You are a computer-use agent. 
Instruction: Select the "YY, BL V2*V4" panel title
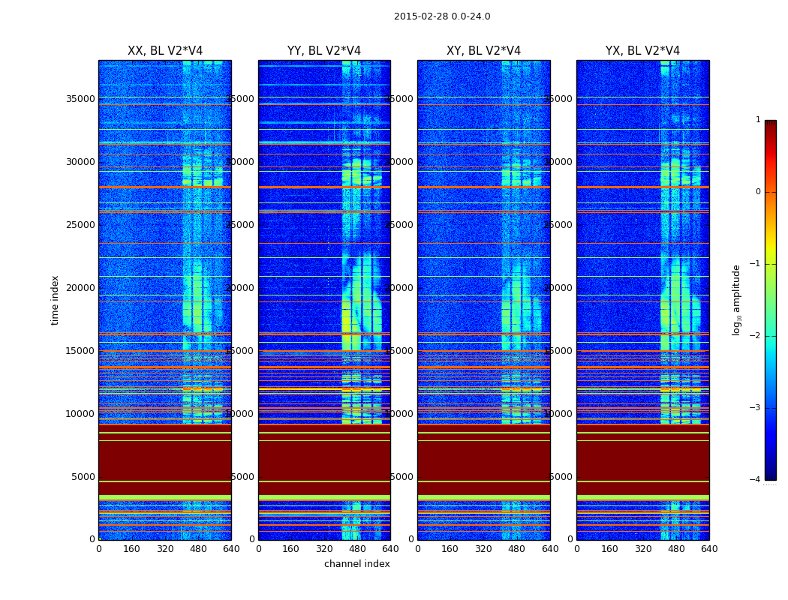(x=324, y=51)
